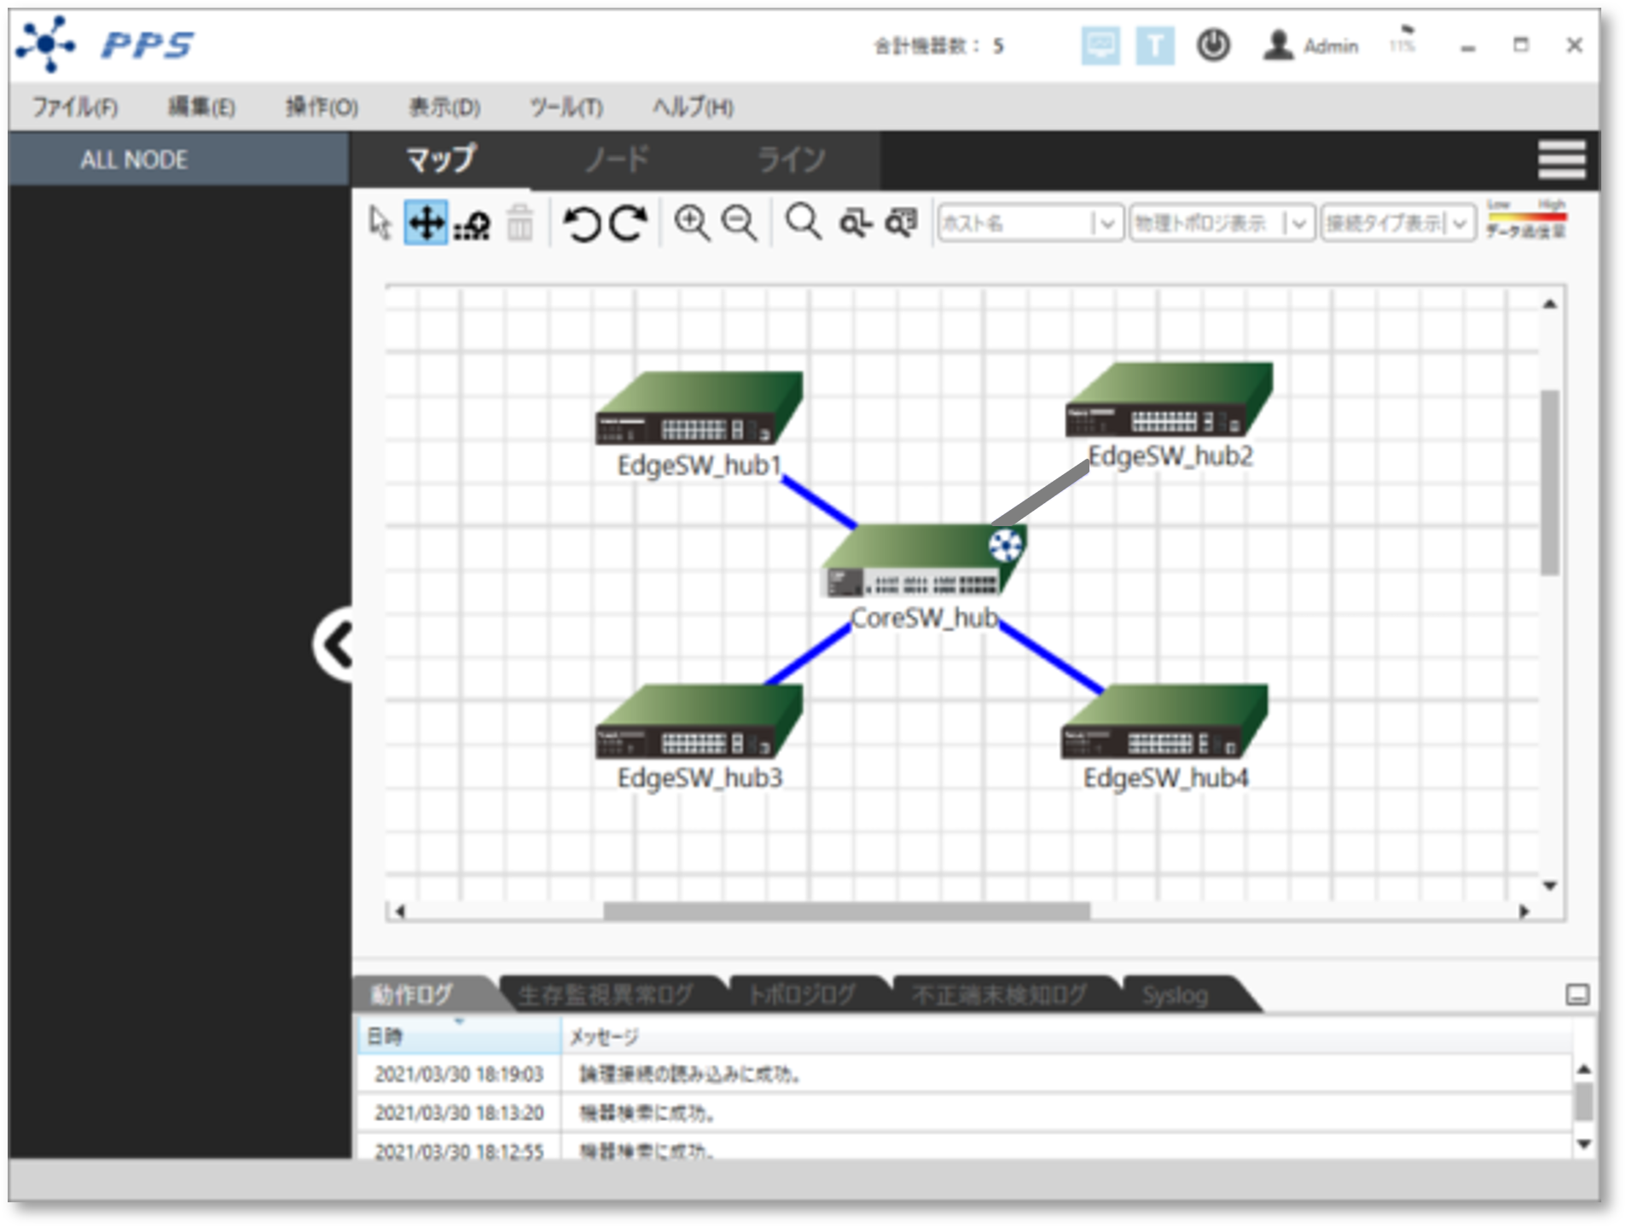
Task: Select the 2021/03/30 18:13:20 log row
Action: point(964,1113)
